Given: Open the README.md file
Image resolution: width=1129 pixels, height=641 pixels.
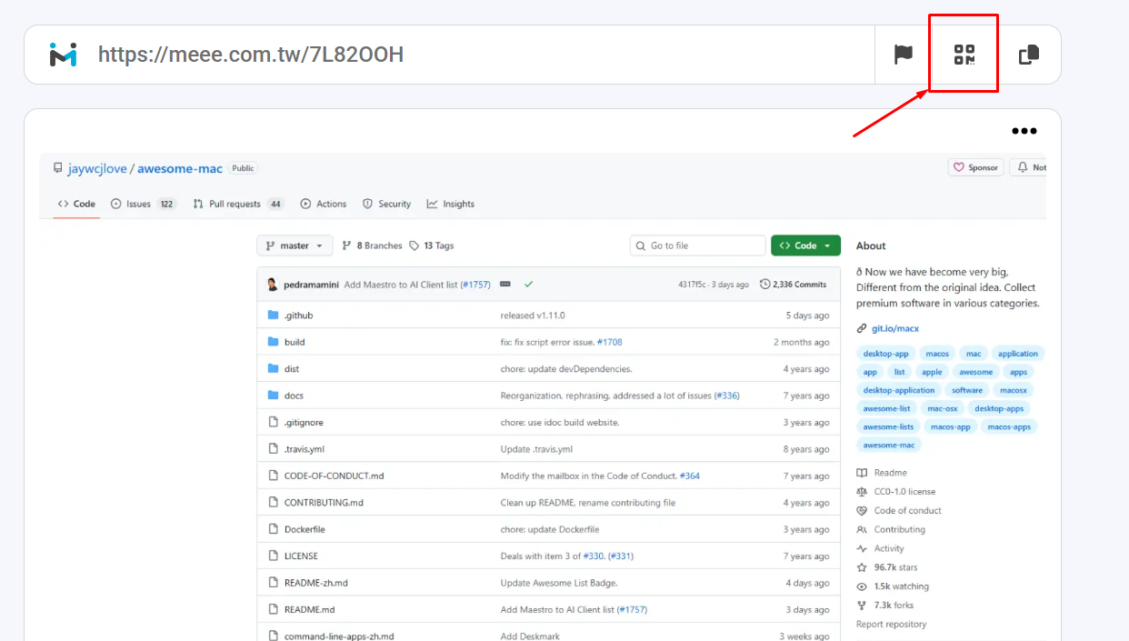Looking at the screenshot, I should [x=310, y=609].
